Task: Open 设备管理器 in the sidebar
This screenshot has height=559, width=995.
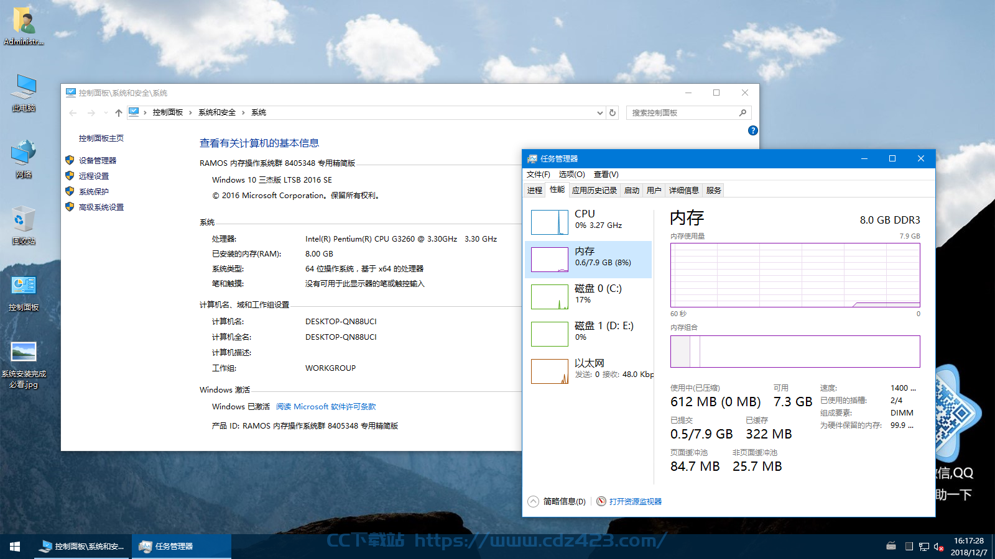Action: (x=98, y=160)
